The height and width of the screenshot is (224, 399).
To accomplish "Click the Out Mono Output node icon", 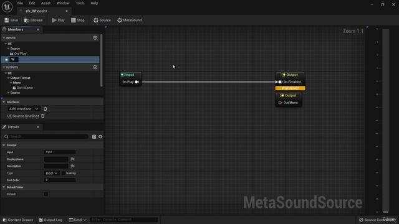I will point(282,95).
